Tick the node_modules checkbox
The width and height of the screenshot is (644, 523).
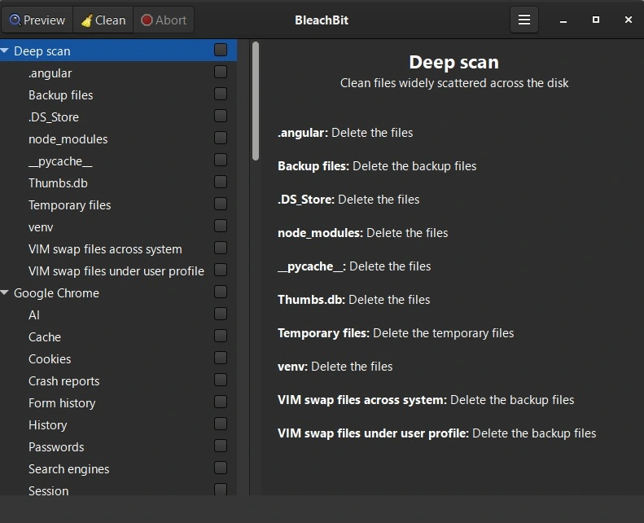(x=221, y=138)
